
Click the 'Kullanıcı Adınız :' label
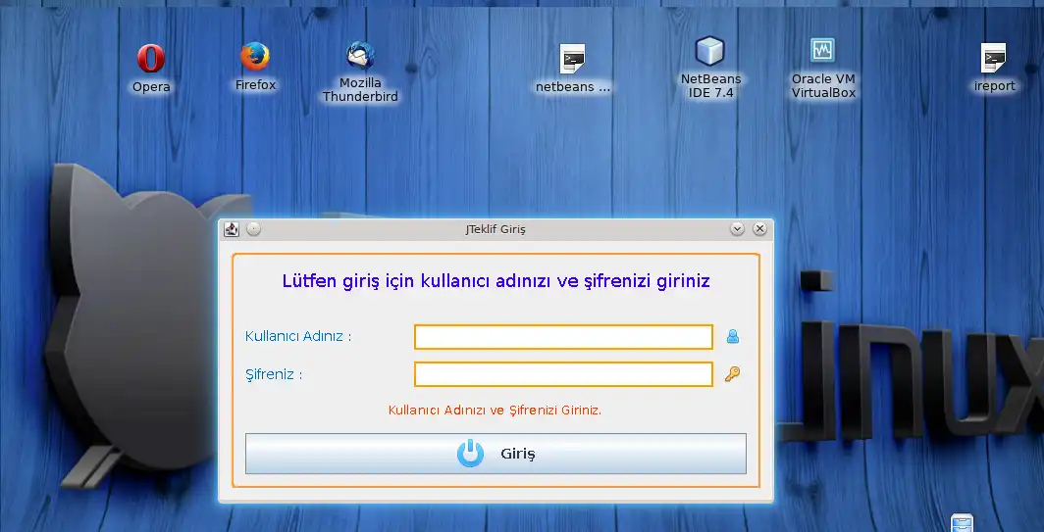[298, 336]
